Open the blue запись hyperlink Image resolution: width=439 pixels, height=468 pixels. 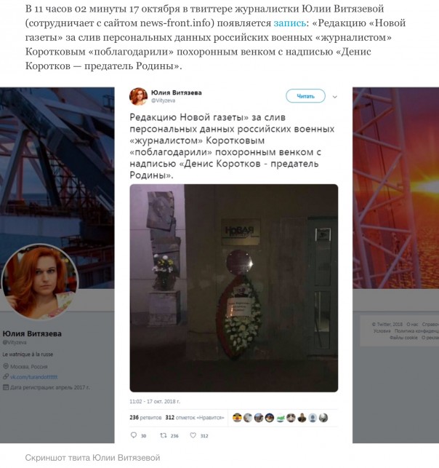tap(290, 23)
